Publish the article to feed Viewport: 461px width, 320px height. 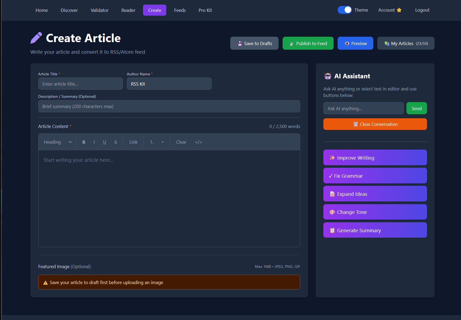[308, 43]
